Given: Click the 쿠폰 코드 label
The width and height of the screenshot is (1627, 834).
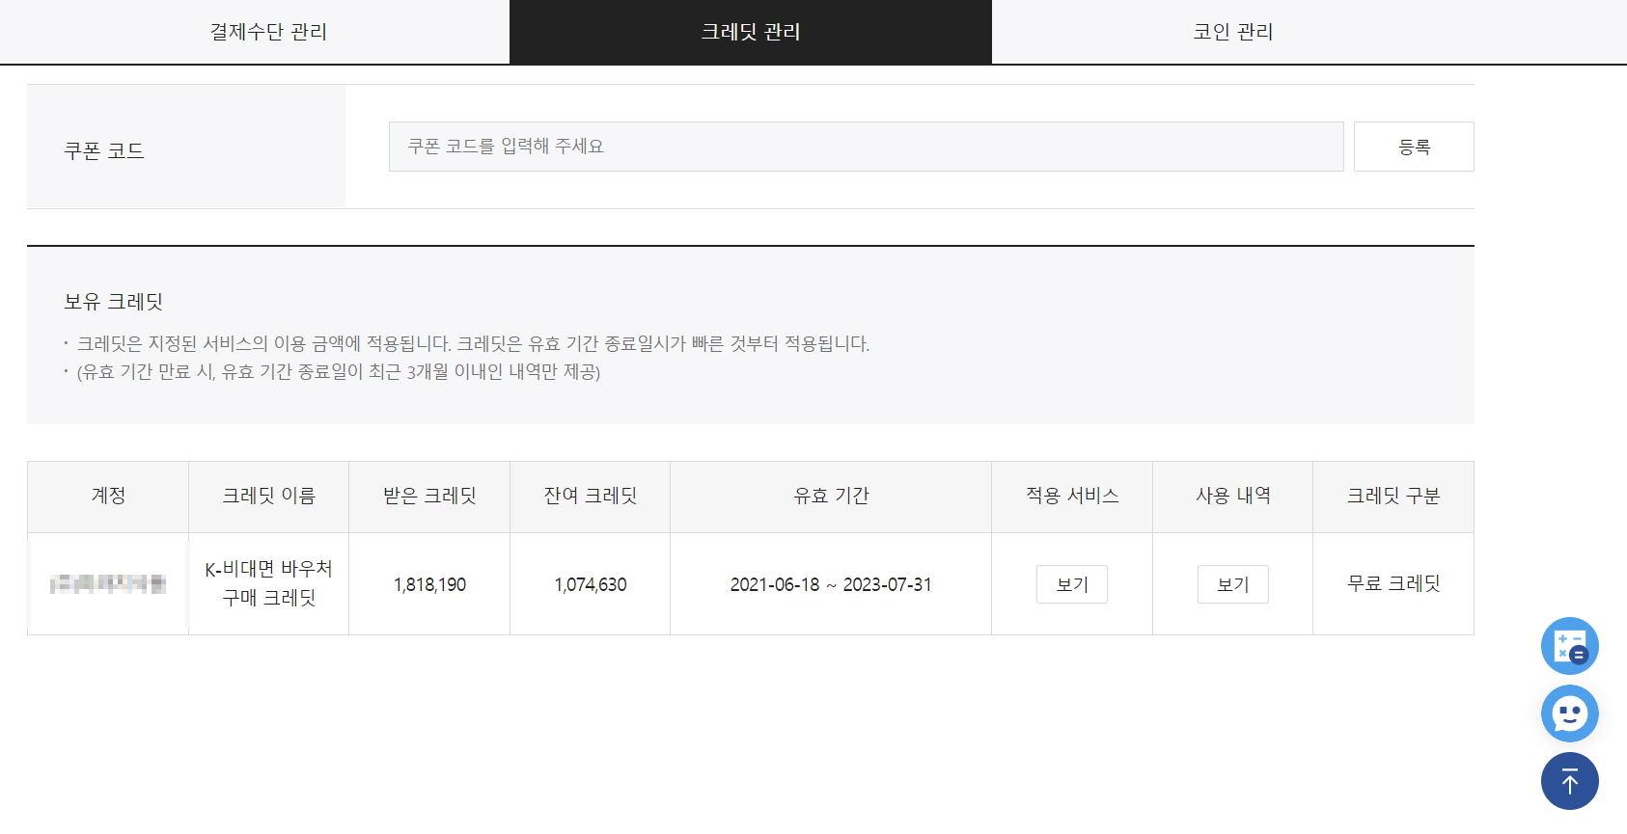Looking at the screenshot, I should coord(104,151).
